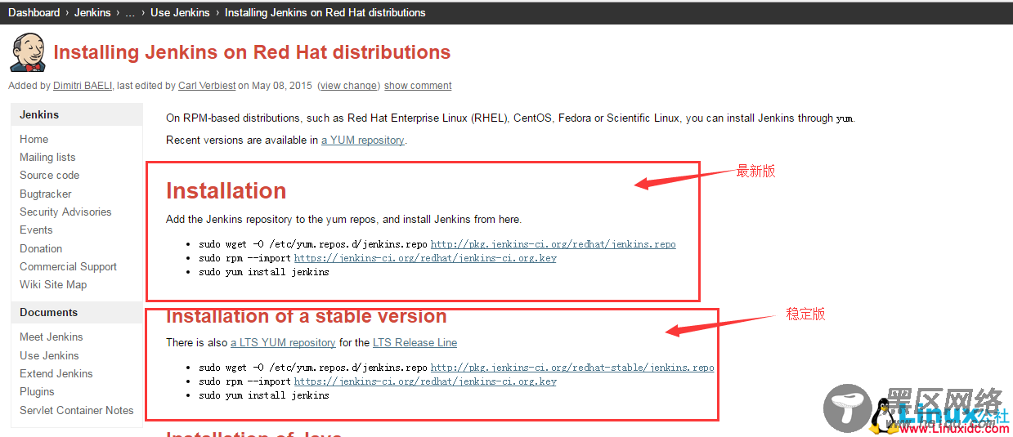The width and height of the screenshot is (1013, 437).
Task: Go to Dashboard breadcrumb
Action: tap(34, 12)
